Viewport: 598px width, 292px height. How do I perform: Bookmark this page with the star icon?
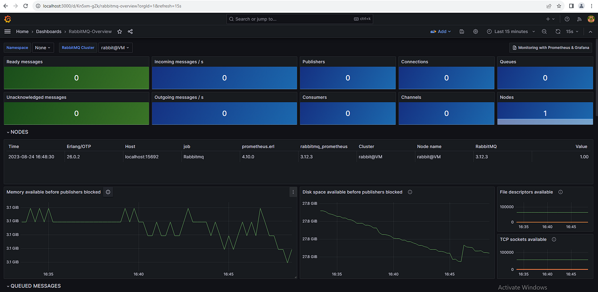[x=559, y=6]
